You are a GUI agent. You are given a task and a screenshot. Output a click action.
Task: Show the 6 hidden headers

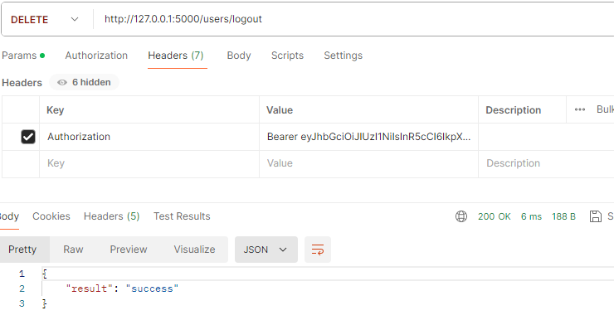tap(84, 82)
